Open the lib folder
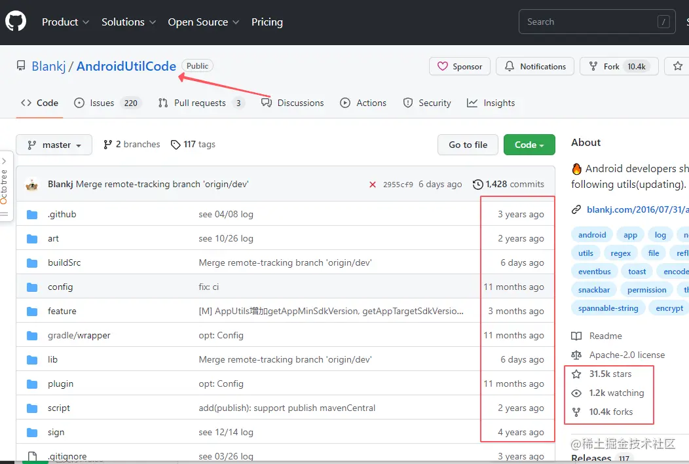The height and width of the screenshot is (464, 689). tap(53, 359)
